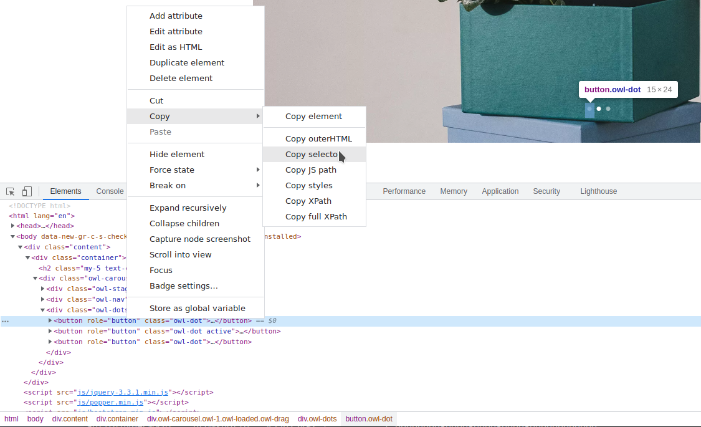This screenshot has width=701, height=427.
Task: Select Cut in context menu
Action: point(196,100)
